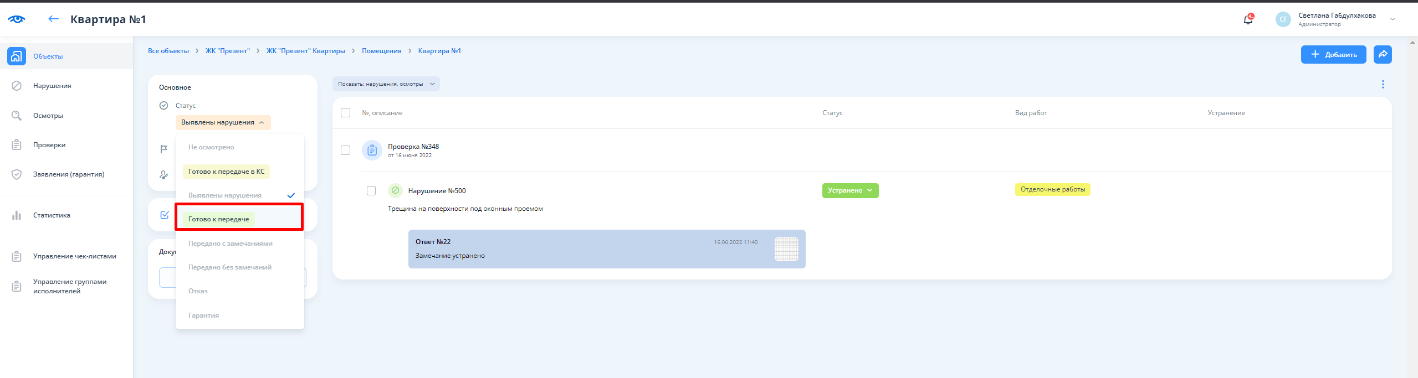Open the Устранено status dropdown
This screenshot has width=1418, height=378.
[850, 190]
